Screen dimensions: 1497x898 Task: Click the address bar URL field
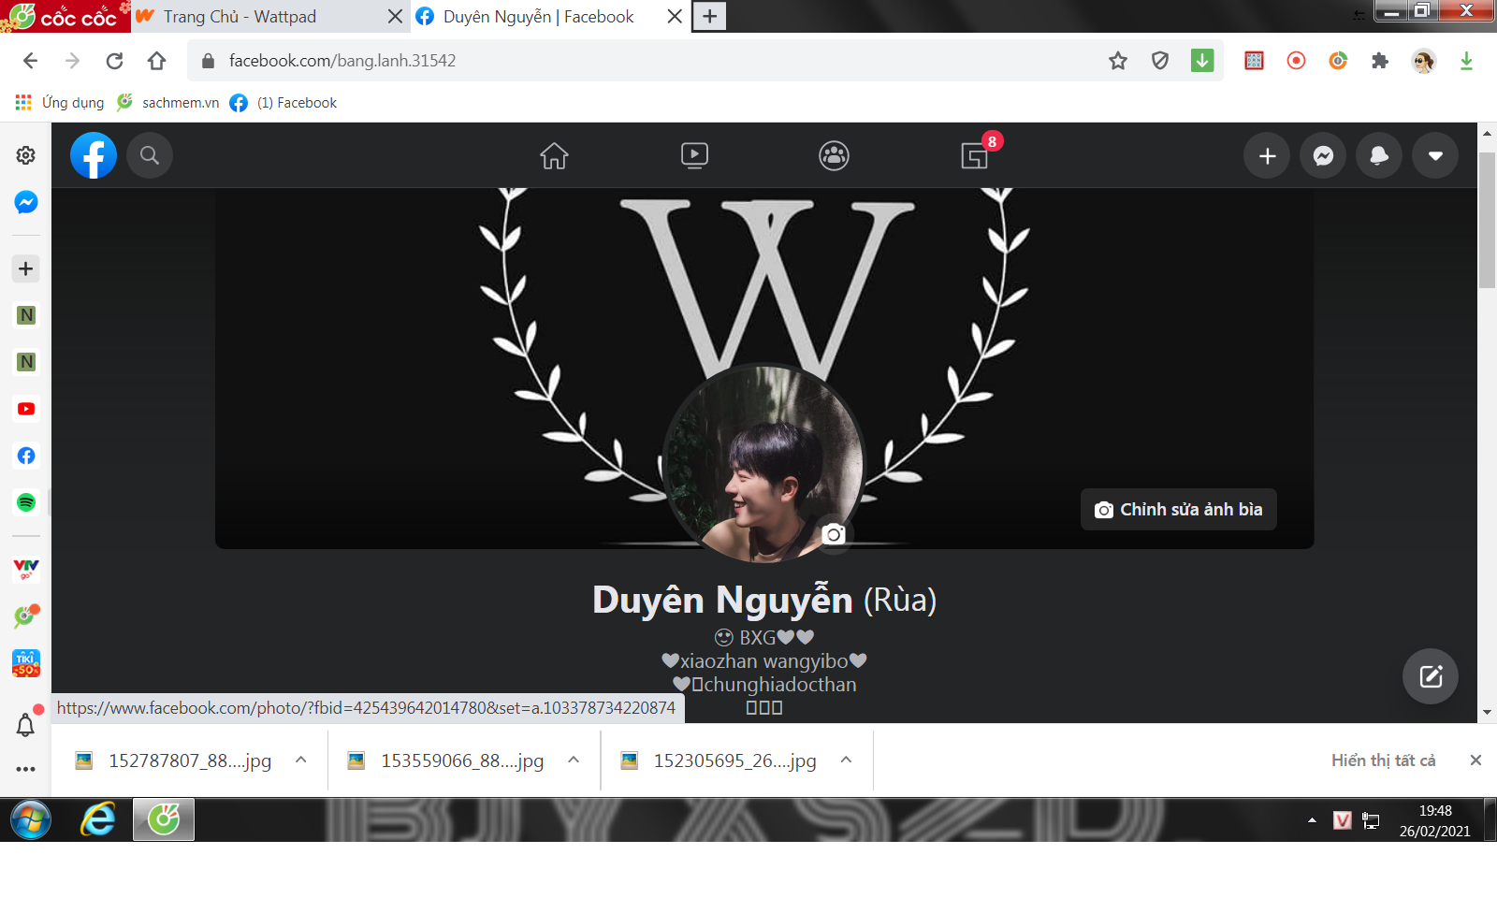click(x=655, y=61)
